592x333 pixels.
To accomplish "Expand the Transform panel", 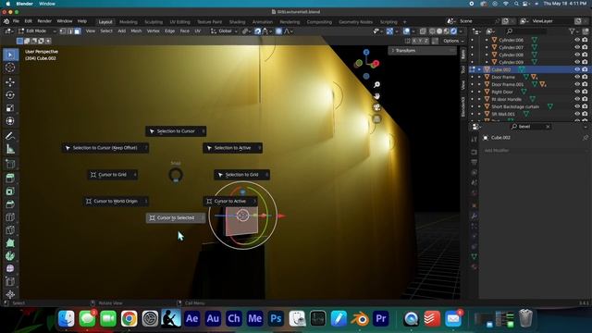I will pos(422,51).
